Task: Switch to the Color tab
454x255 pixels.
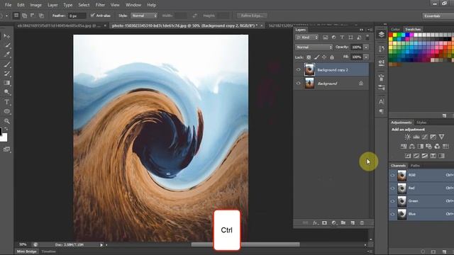Action: coord(395,29)
